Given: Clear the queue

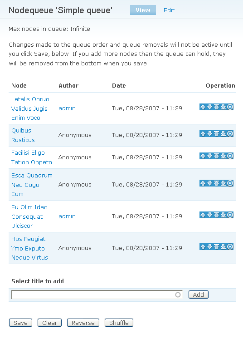Looking at the screenshot, I should pos(50,323).
